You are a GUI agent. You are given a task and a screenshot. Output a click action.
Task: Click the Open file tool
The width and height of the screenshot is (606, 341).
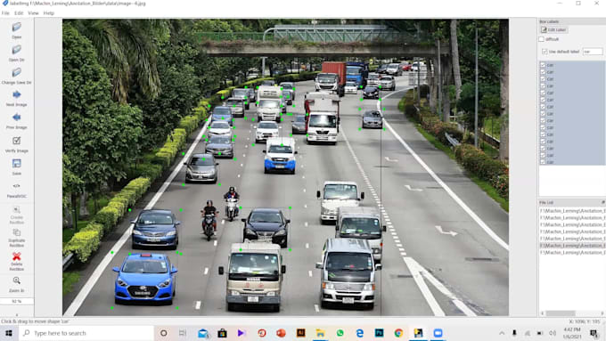point(17,30)
